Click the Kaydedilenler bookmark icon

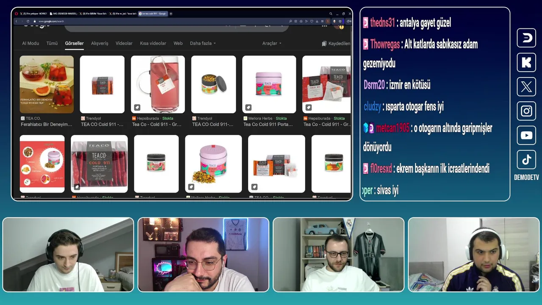[324, 44]
